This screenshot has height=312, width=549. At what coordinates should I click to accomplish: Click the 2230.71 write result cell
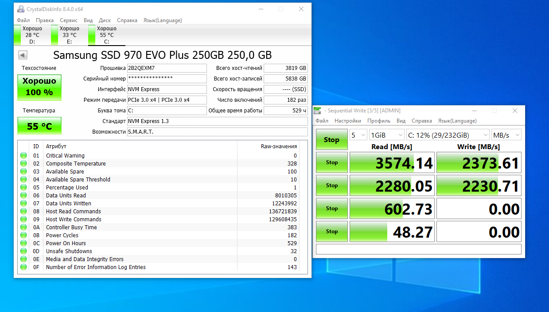click(x=479, y=185)
